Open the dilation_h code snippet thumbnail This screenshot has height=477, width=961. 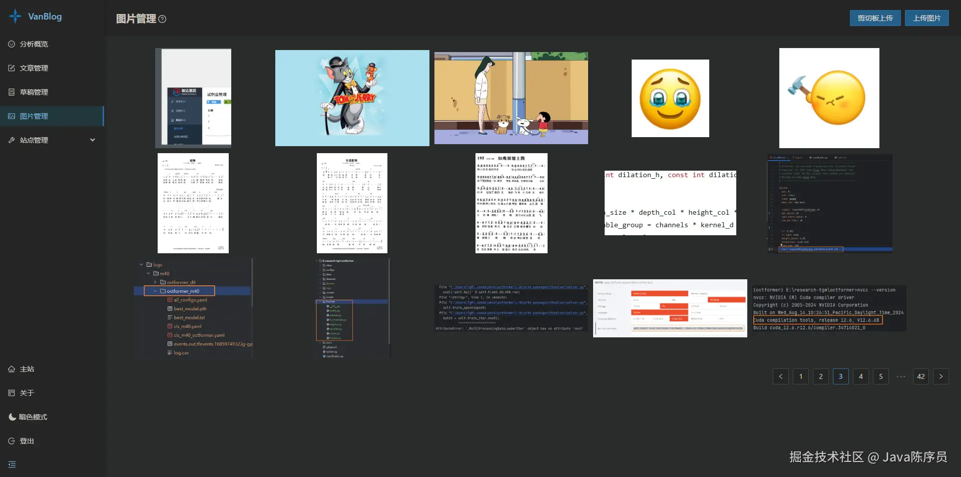point(670,203)
